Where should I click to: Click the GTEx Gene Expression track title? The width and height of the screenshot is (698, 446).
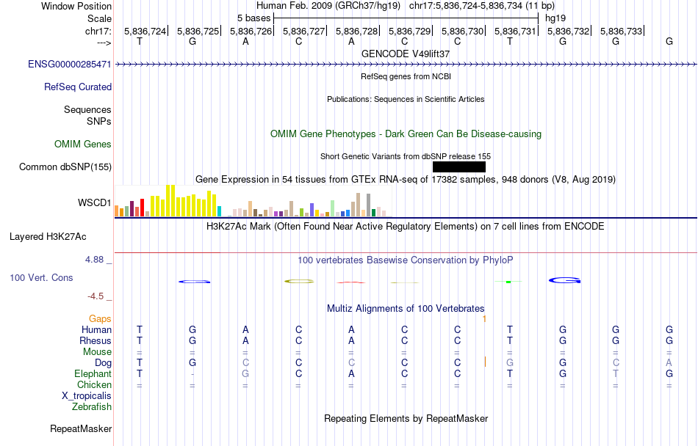pos(406,180)
